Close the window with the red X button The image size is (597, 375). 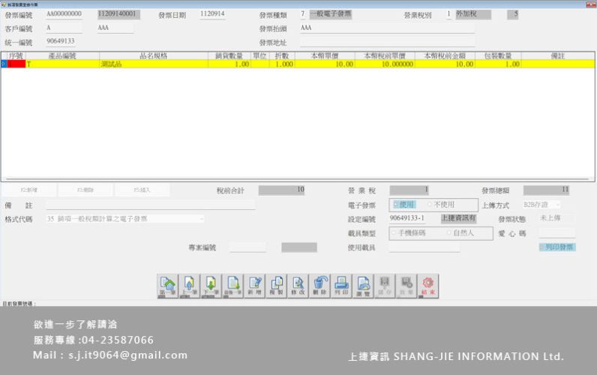pos(591,4)
